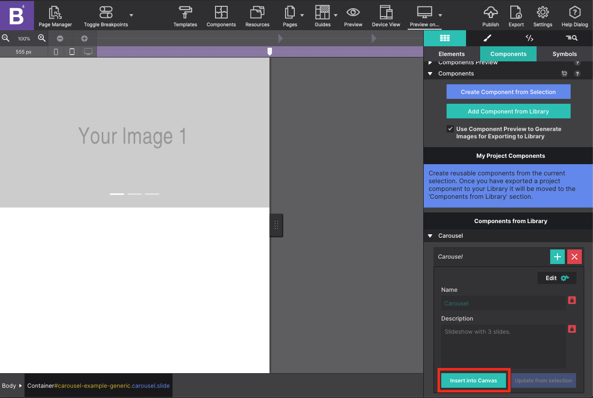Switch to the Elements tab
Viewport: 593px width, 398px height.
point(451,54)
